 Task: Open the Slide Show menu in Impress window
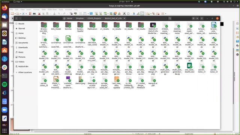pyautogui.click(x=52, y=9)
